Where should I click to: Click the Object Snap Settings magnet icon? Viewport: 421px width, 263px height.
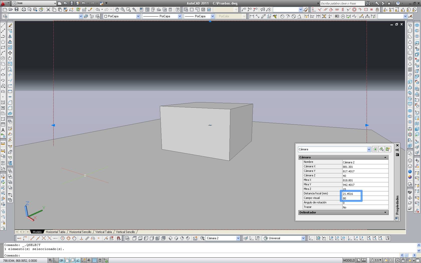click(x=119, y=238)
